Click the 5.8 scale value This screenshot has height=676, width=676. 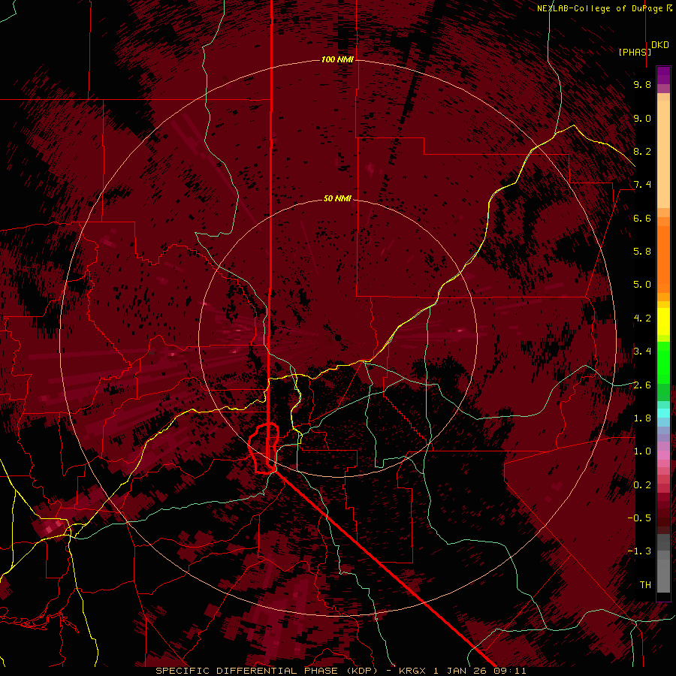[x=642, y=252]
